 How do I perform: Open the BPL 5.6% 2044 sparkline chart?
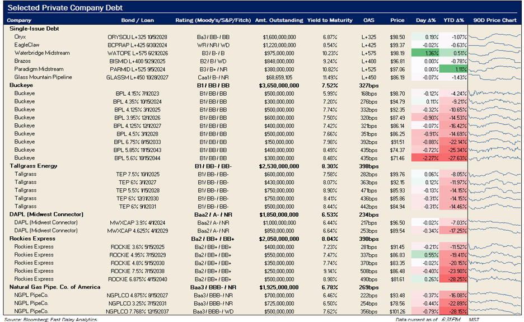coord(494,158)
